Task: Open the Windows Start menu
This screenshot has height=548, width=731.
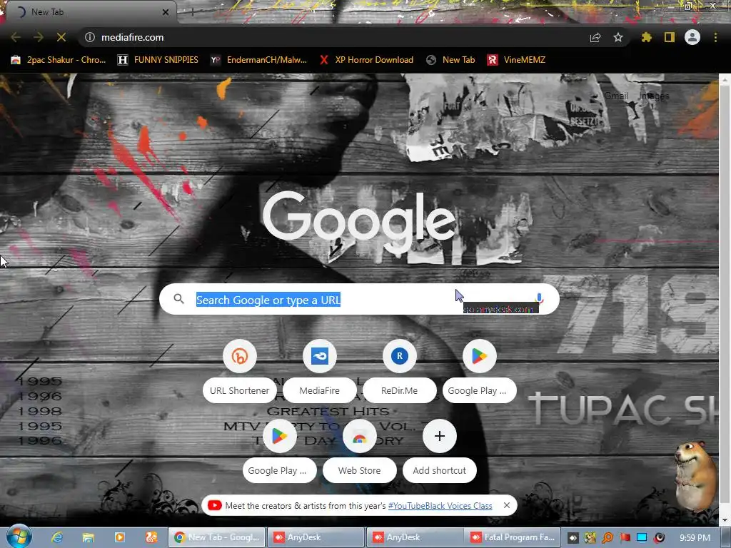Action: tap(19, 537)
